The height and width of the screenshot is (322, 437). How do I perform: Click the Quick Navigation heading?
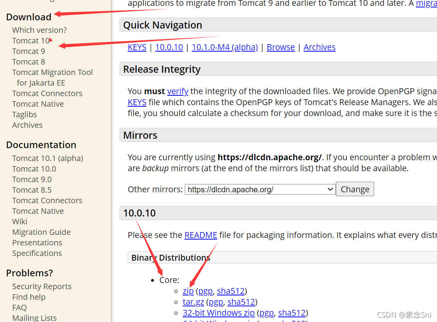click(162, 25)
